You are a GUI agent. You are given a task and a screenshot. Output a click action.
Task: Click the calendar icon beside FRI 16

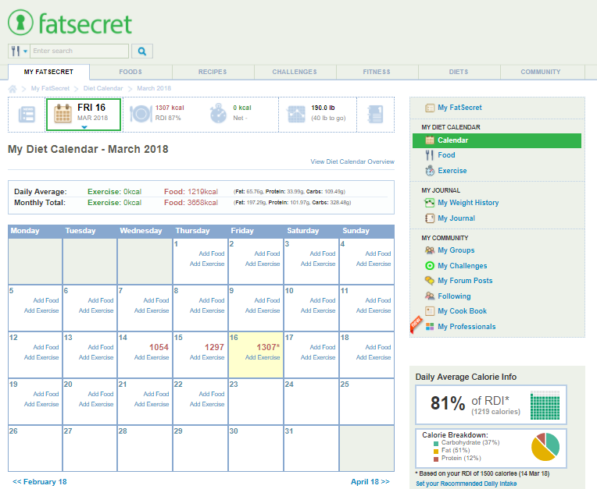[63, 113]
